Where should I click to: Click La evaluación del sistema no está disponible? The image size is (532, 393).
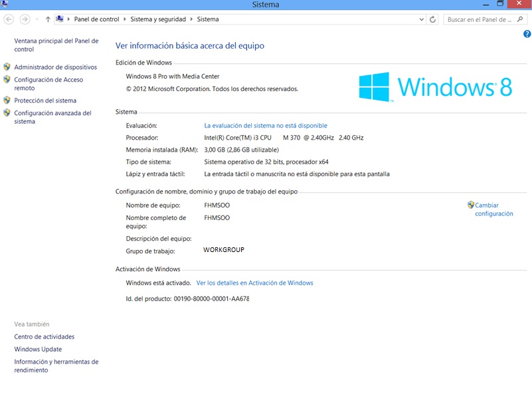point(266,125)
